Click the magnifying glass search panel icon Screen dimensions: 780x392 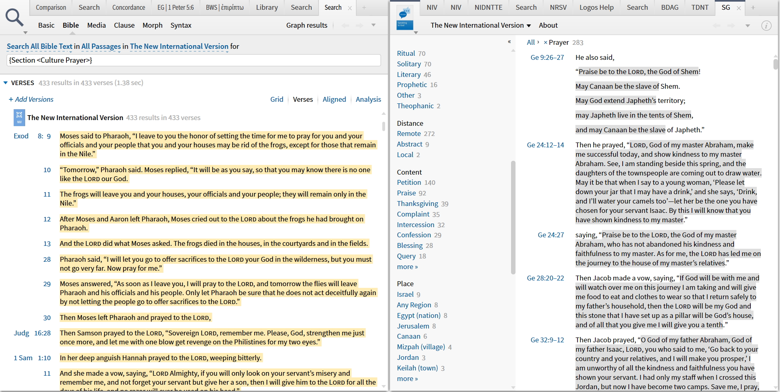(14, 18)
